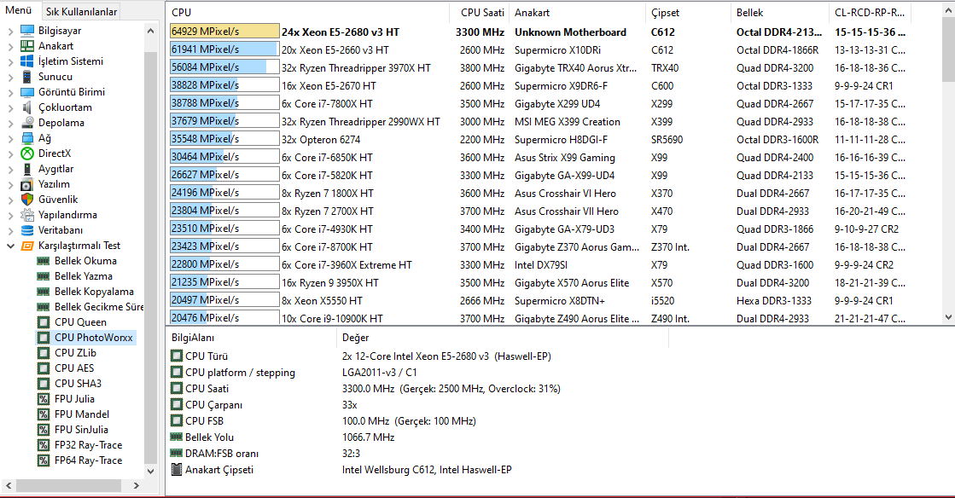Click the Görüntü Birimi monitor icon
This screenshot has height=498, width=955.
click(26, 92)
